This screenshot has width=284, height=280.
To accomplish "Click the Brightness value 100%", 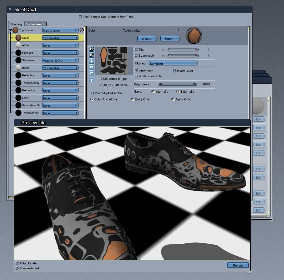I will [x=206, y=84].
